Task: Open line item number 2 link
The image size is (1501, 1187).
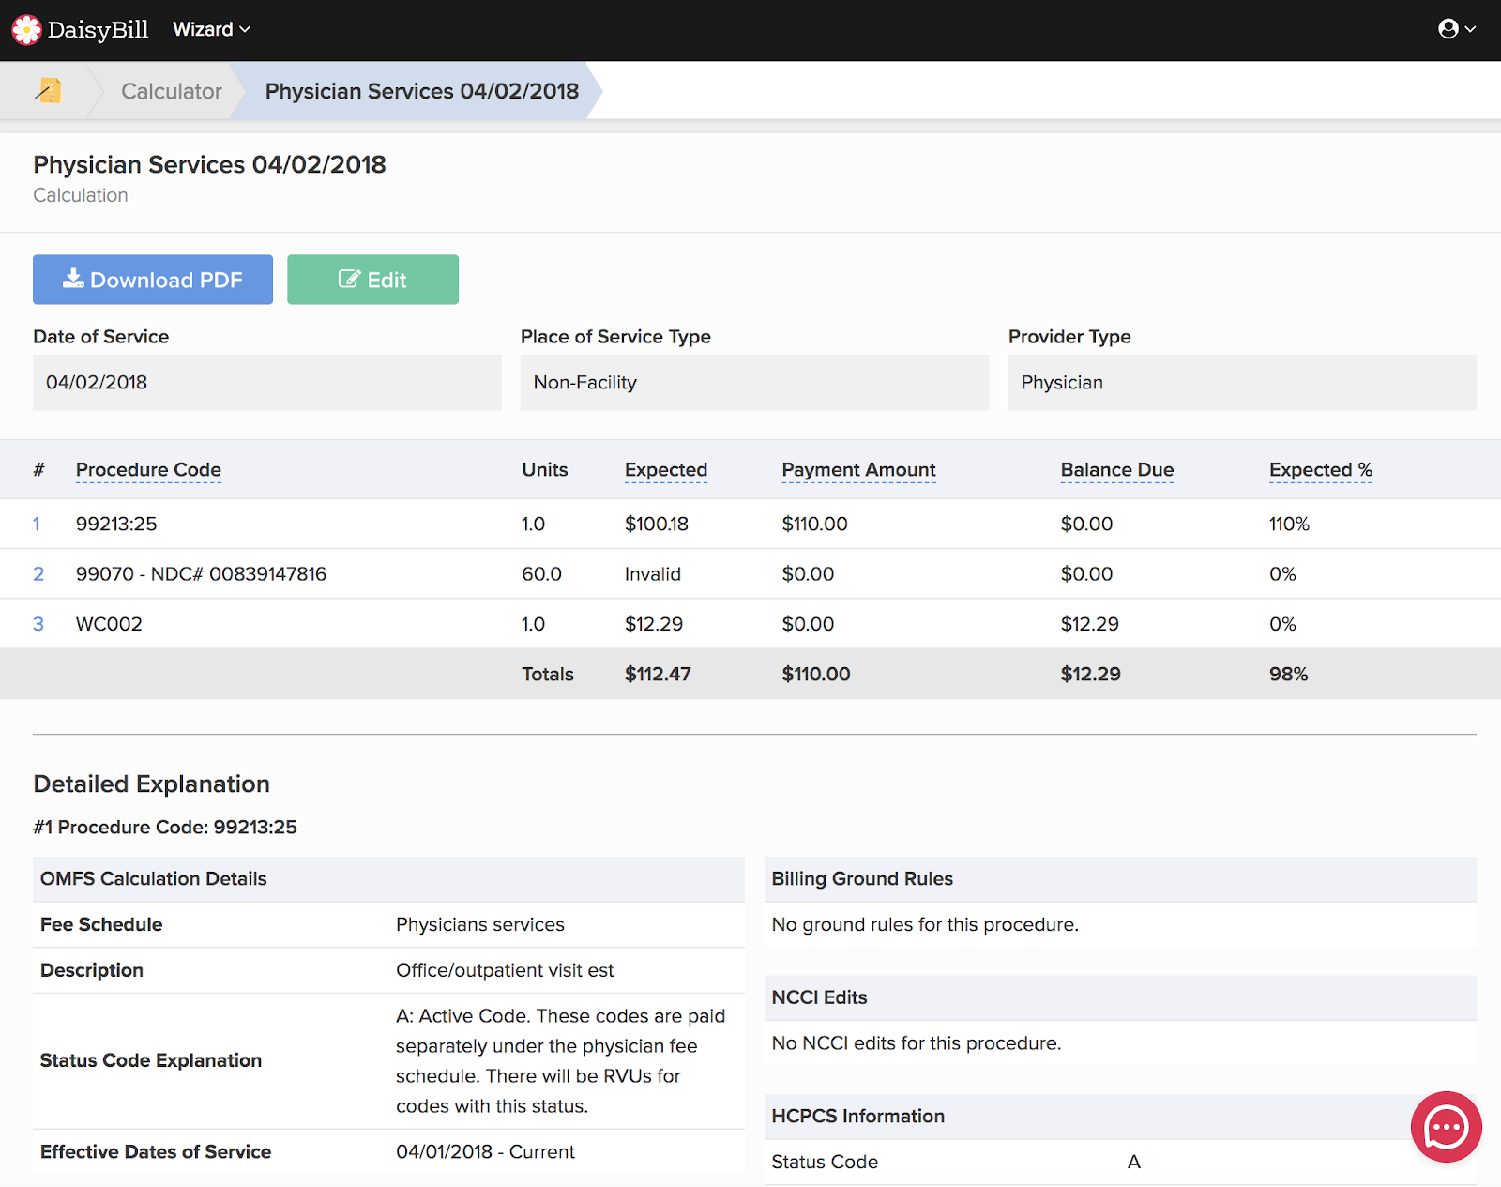Action: coord(38,574)
